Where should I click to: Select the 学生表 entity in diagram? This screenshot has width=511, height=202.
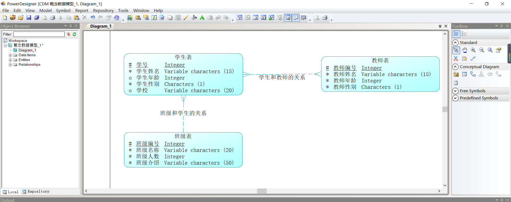click(x=183, y=74)
